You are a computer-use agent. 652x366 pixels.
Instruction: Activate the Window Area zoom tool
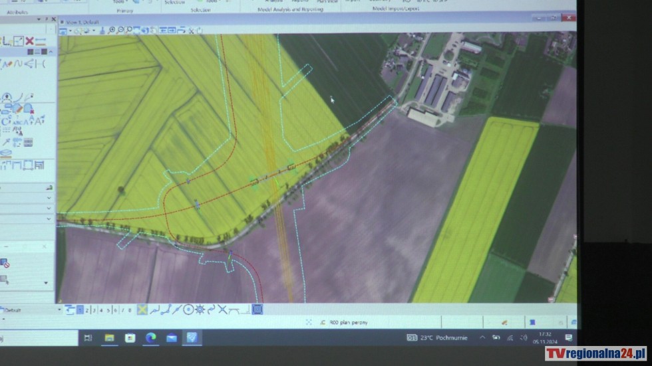(x=128, y=31)
